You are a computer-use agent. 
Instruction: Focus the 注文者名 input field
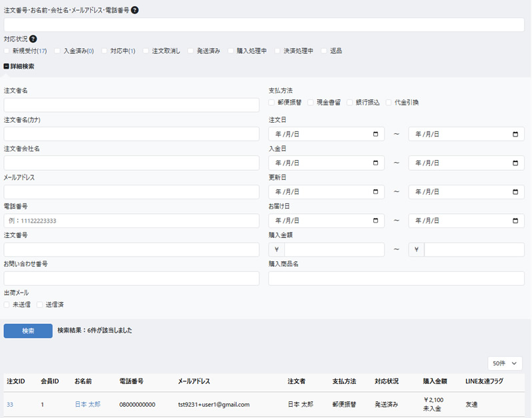[131, 105]
